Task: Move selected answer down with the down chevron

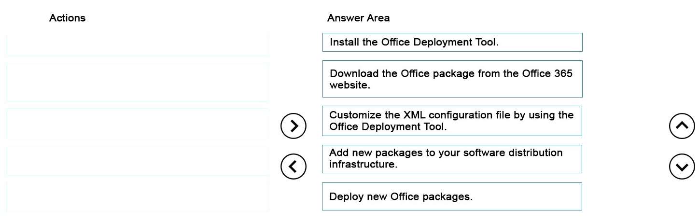Action: pos(682,167)
